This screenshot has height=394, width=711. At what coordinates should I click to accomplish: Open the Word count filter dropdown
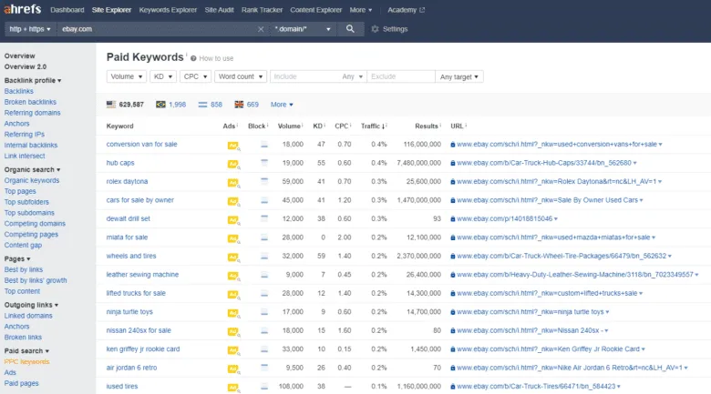[241, 76]
